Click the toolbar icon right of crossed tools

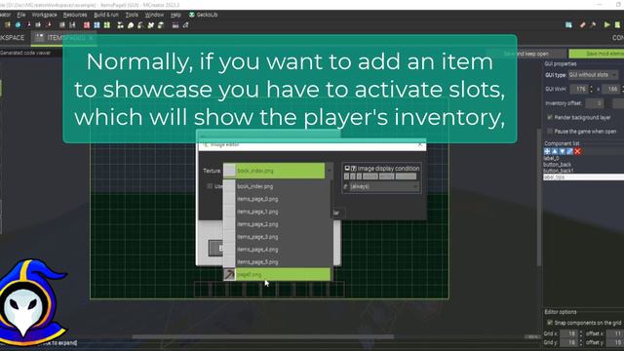[161, 25]
